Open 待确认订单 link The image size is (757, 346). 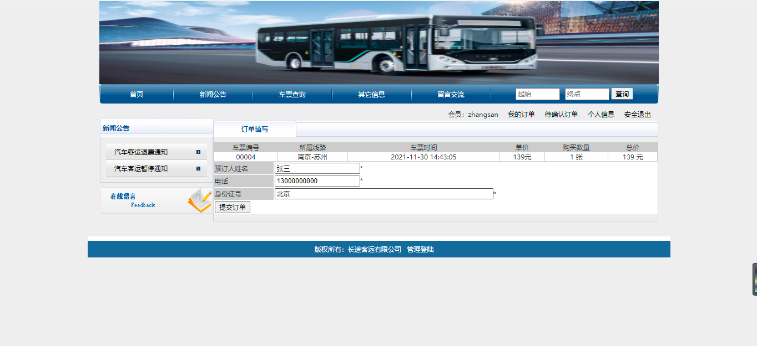pos(561,115)
